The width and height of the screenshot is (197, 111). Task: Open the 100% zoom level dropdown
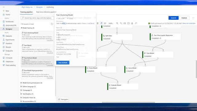coord(111,23)
